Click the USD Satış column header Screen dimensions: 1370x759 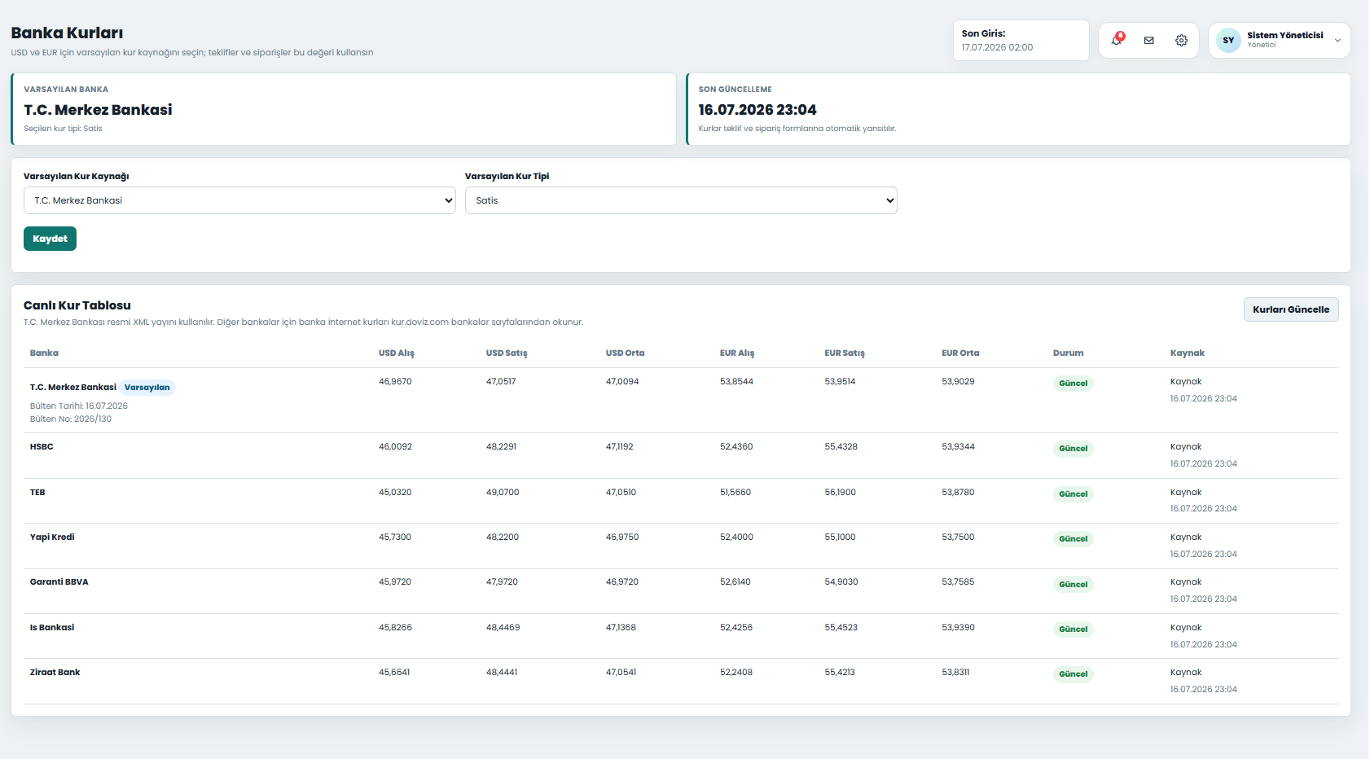tap(507, 353)
